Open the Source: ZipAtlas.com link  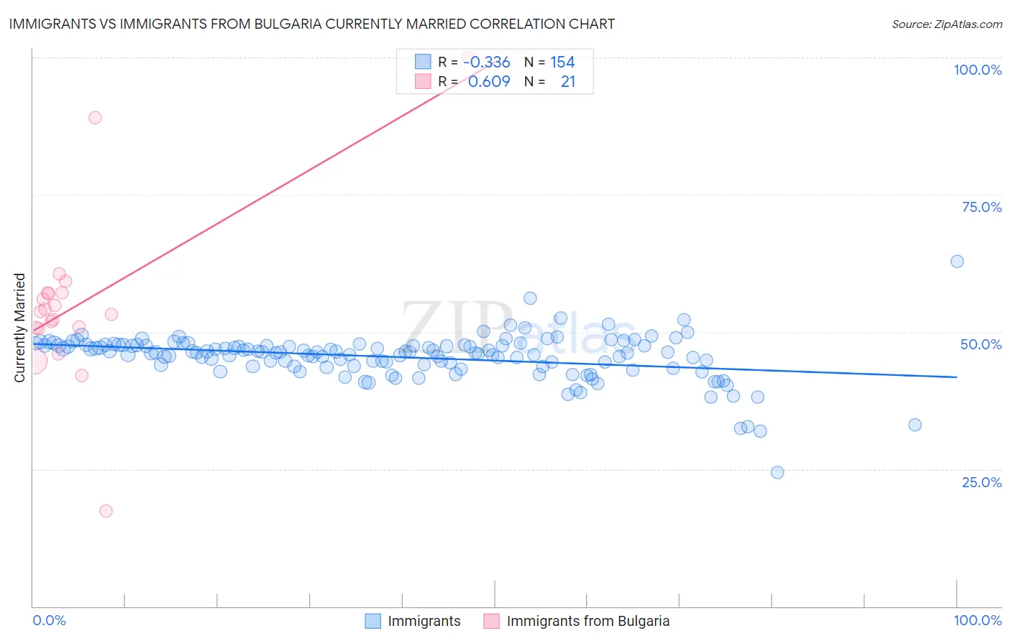(x=947, y=24)
